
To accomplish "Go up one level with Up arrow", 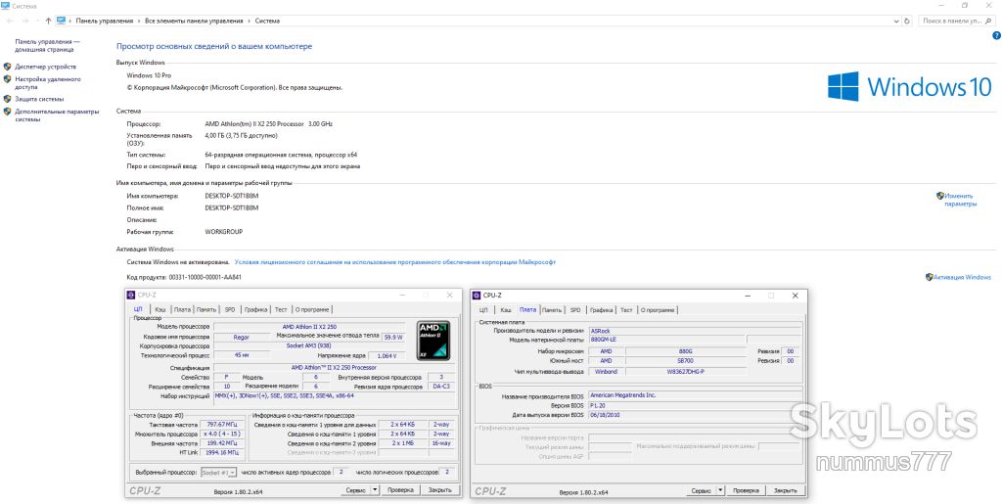I will pos(48,22).
